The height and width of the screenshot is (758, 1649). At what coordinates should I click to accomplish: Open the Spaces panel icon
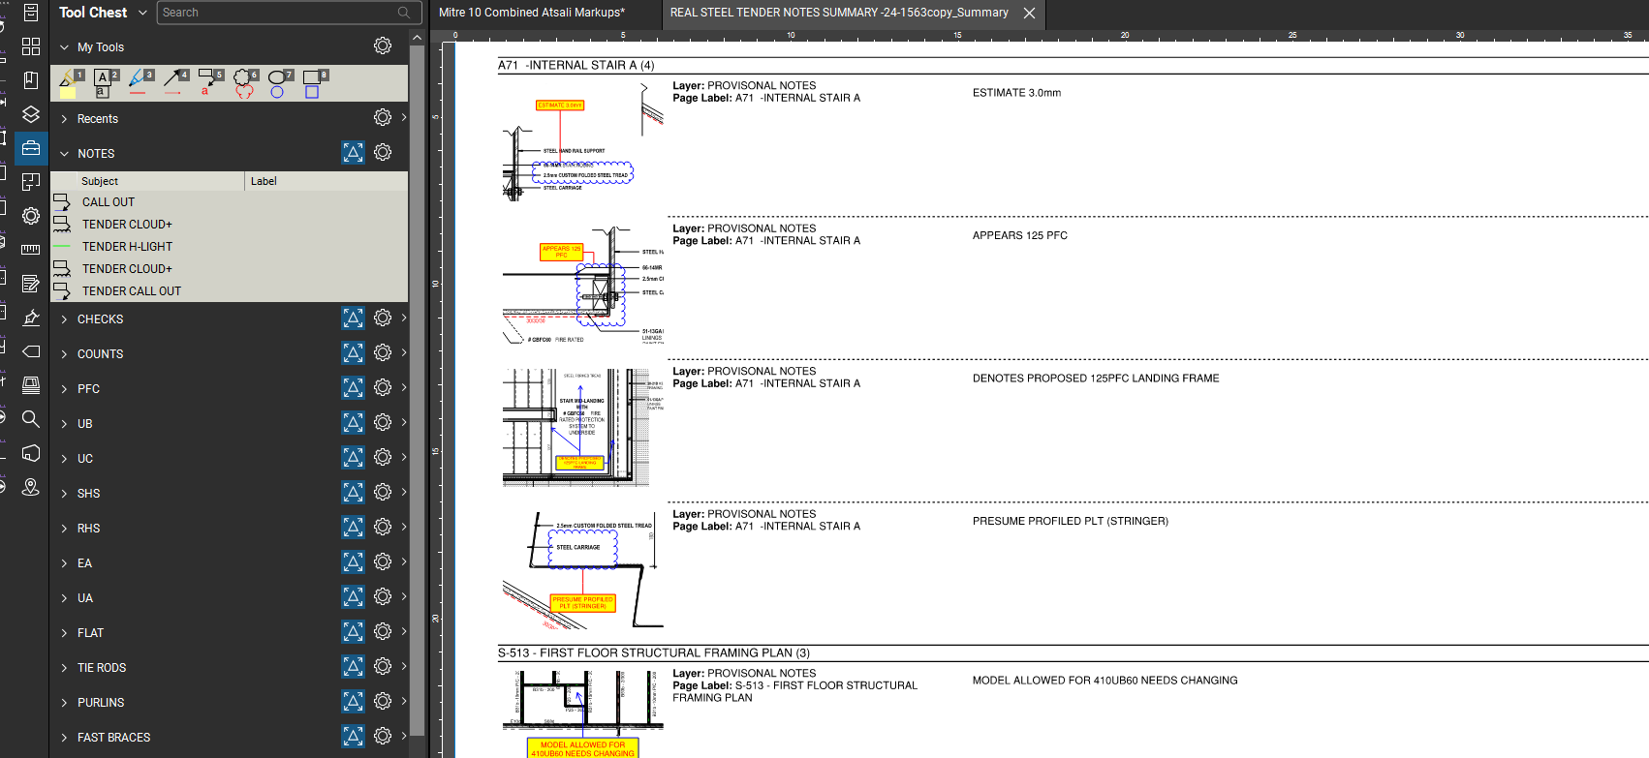click(31, 182)
